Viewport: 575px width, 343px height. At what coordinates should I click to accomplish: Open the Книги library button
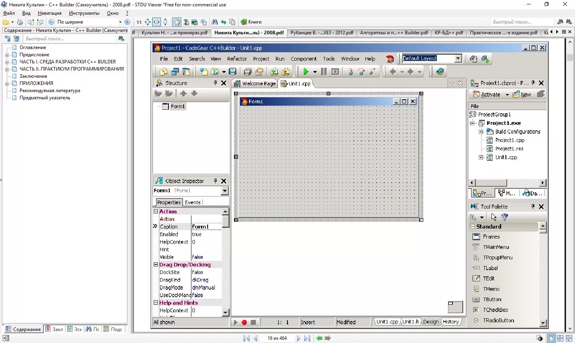click(251, 22)
